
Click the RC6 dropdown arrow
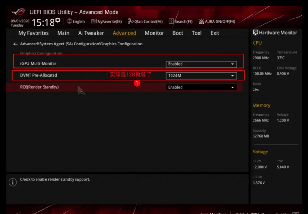[232, 88]
